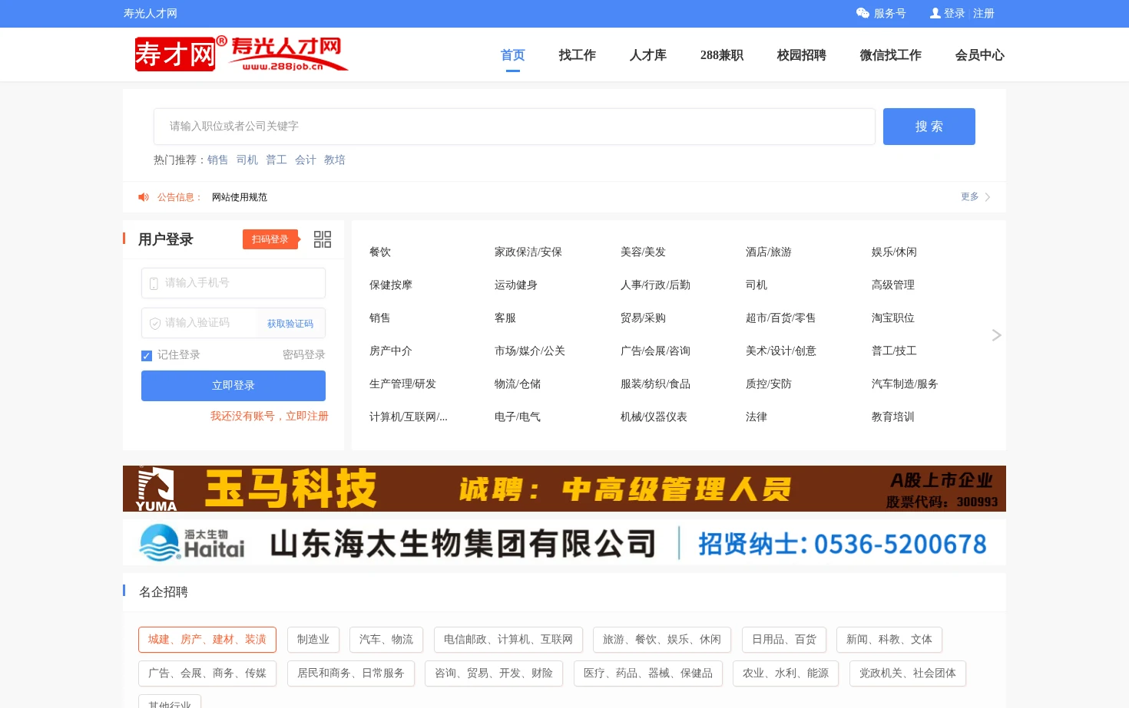This screenshot has height=708, width=1129.
Task: Open 酒店/旅游 job category
Action: tap(768, 252)
